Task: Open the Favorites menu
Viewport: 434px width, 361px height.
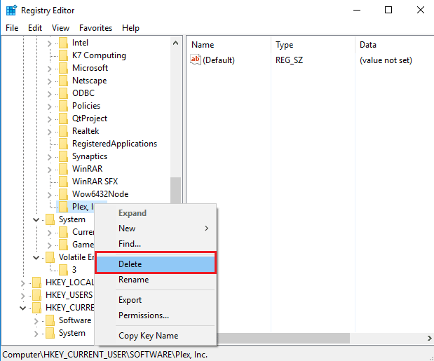Action: click(95, 28)
